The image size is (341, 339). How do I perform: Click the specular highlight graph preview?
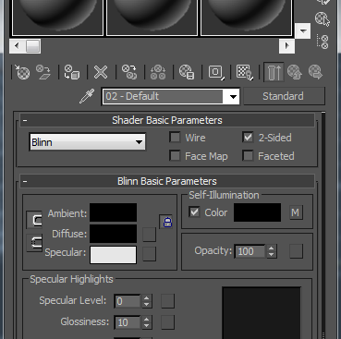click(x=262, y=312)
